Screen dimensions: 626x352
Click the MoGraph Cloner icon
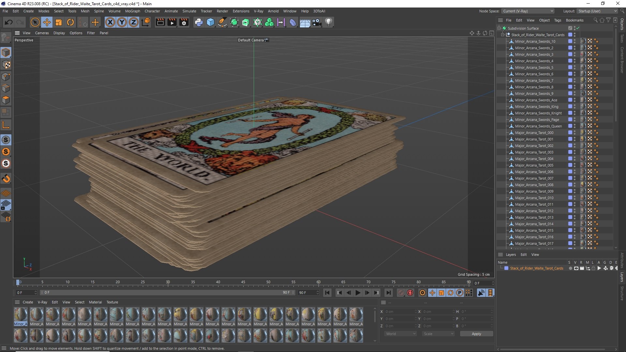tap(269, 22)
